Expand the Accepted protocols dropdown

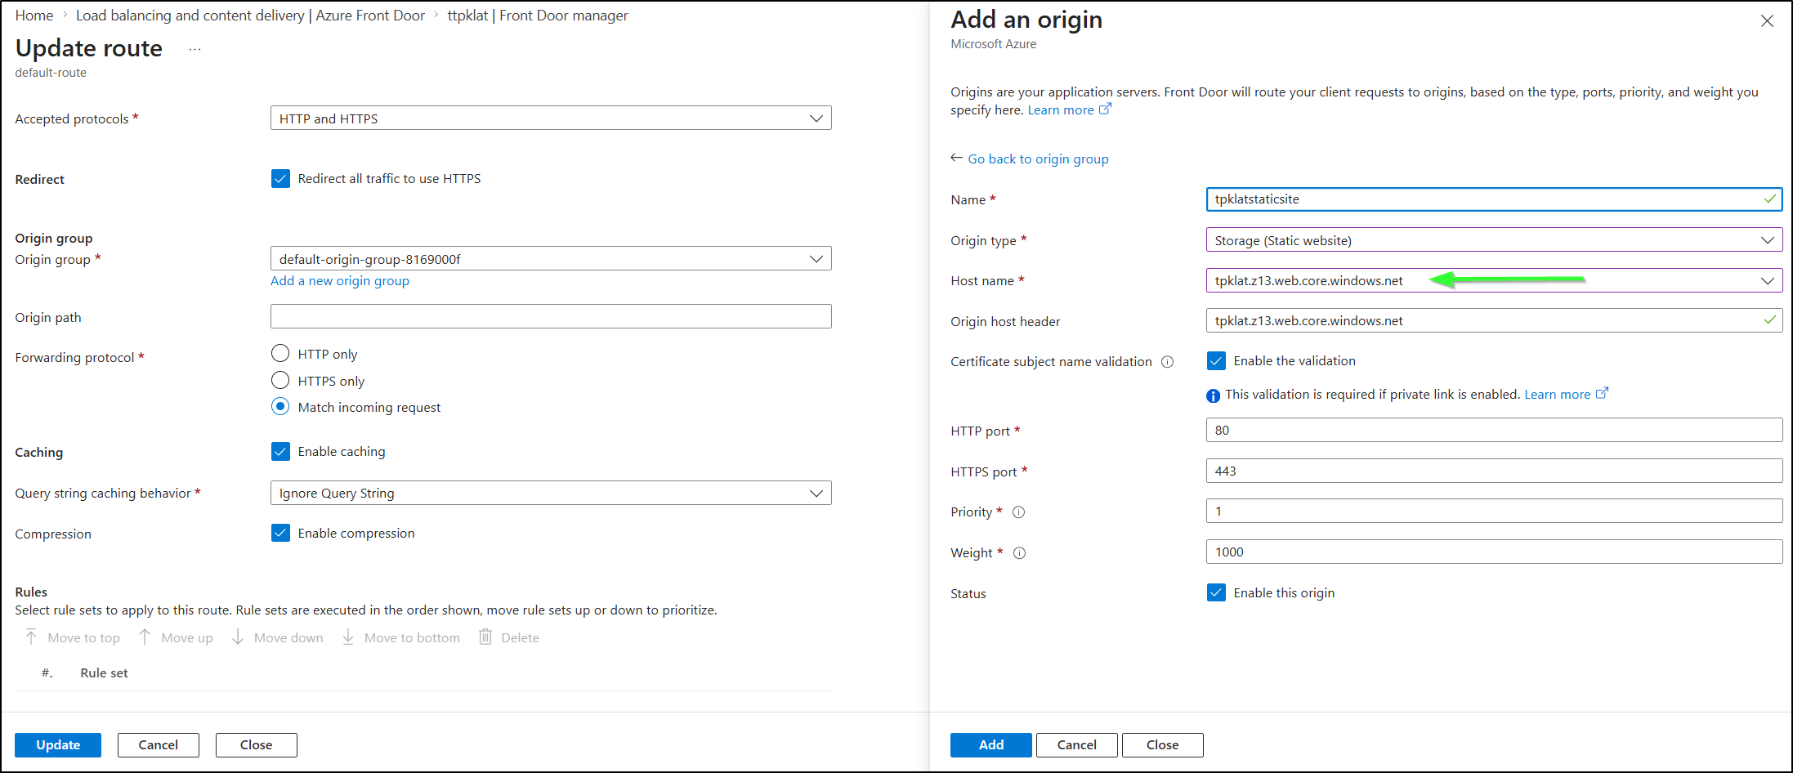pyautogui.click(x=550, y=118)
